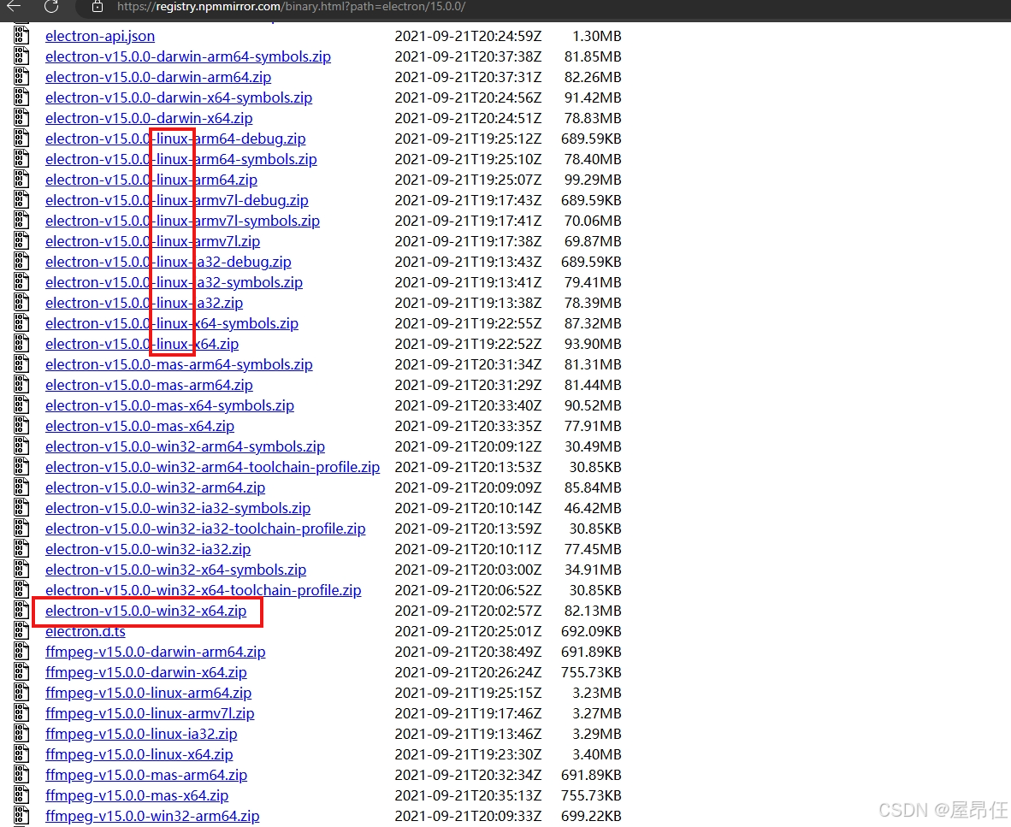Viewport: 1011px width, 827px height.
Task: Open the electron-api.json link
Action: coord(100,36)
